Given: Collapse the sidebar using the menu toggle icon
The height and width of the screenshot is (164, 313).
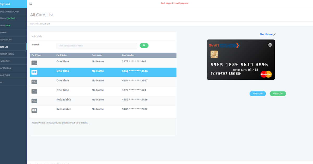Looking at the screenshot, I should [x=31, y=4].
